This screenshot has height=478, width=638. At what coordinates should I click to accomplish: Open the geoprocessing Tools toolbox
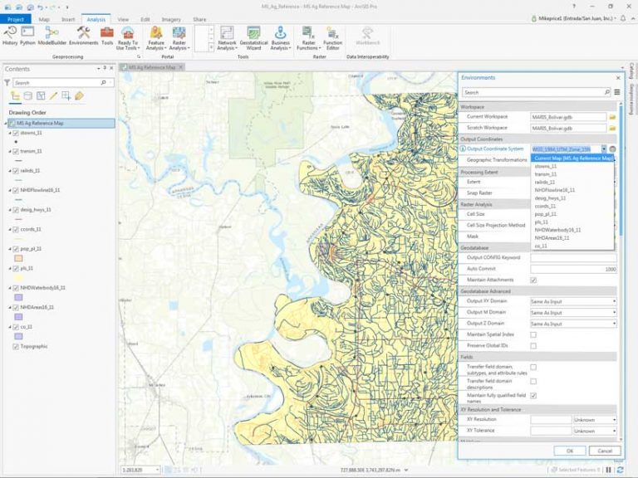pos(107,36)
